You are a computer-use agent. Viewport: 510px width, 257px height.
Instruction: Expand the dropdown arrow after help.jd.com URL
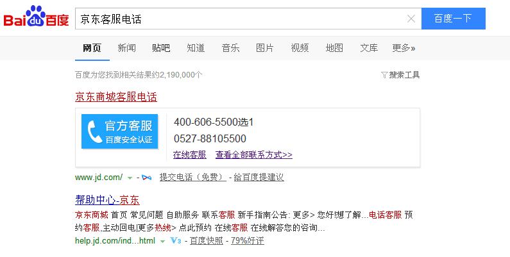(x=163, y=241)
